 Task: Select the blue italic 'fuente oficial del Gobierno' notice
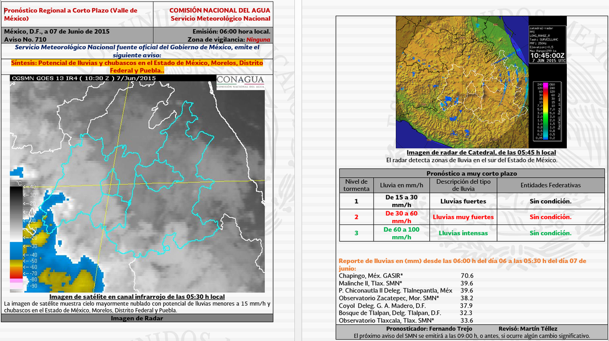[x=137, y=51]
